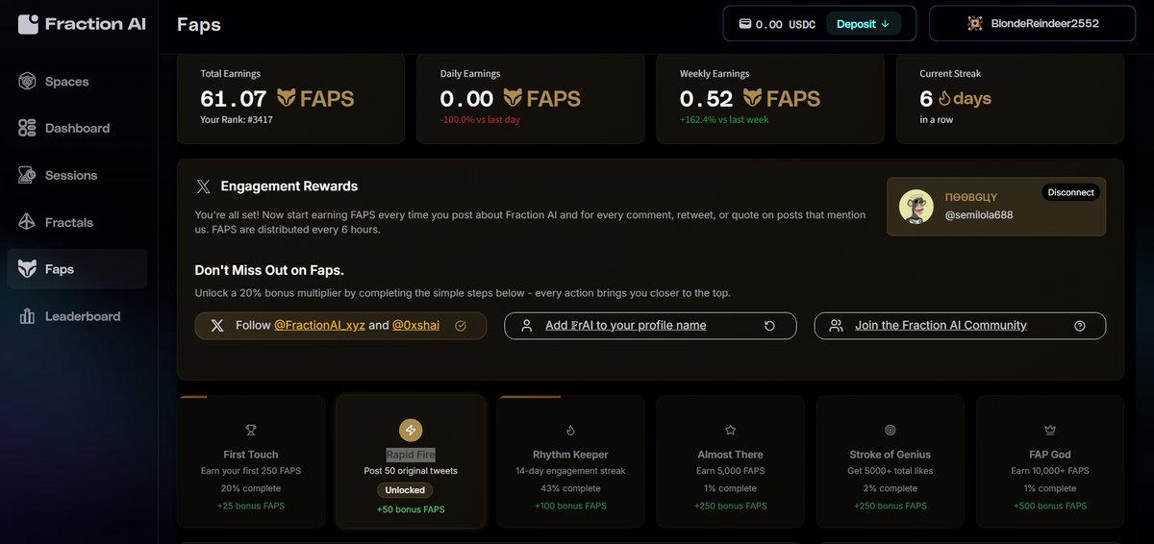Click the X icon in the Follow pill
Image resolution: width=1154 pixels, height=544 pixels.
point(216,326)
